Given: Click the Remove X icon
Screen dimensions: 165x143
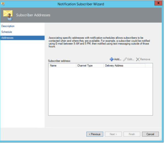Looking at the screenshot, I should tap(138, 59).
